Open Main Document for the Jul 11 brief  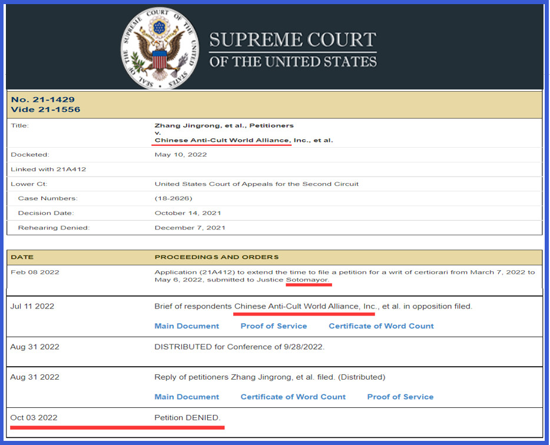point(187,326)
